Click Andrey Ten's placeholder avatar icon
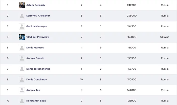Image resolution: width=177 pixels, height=105 pixels. coord(22,90)
